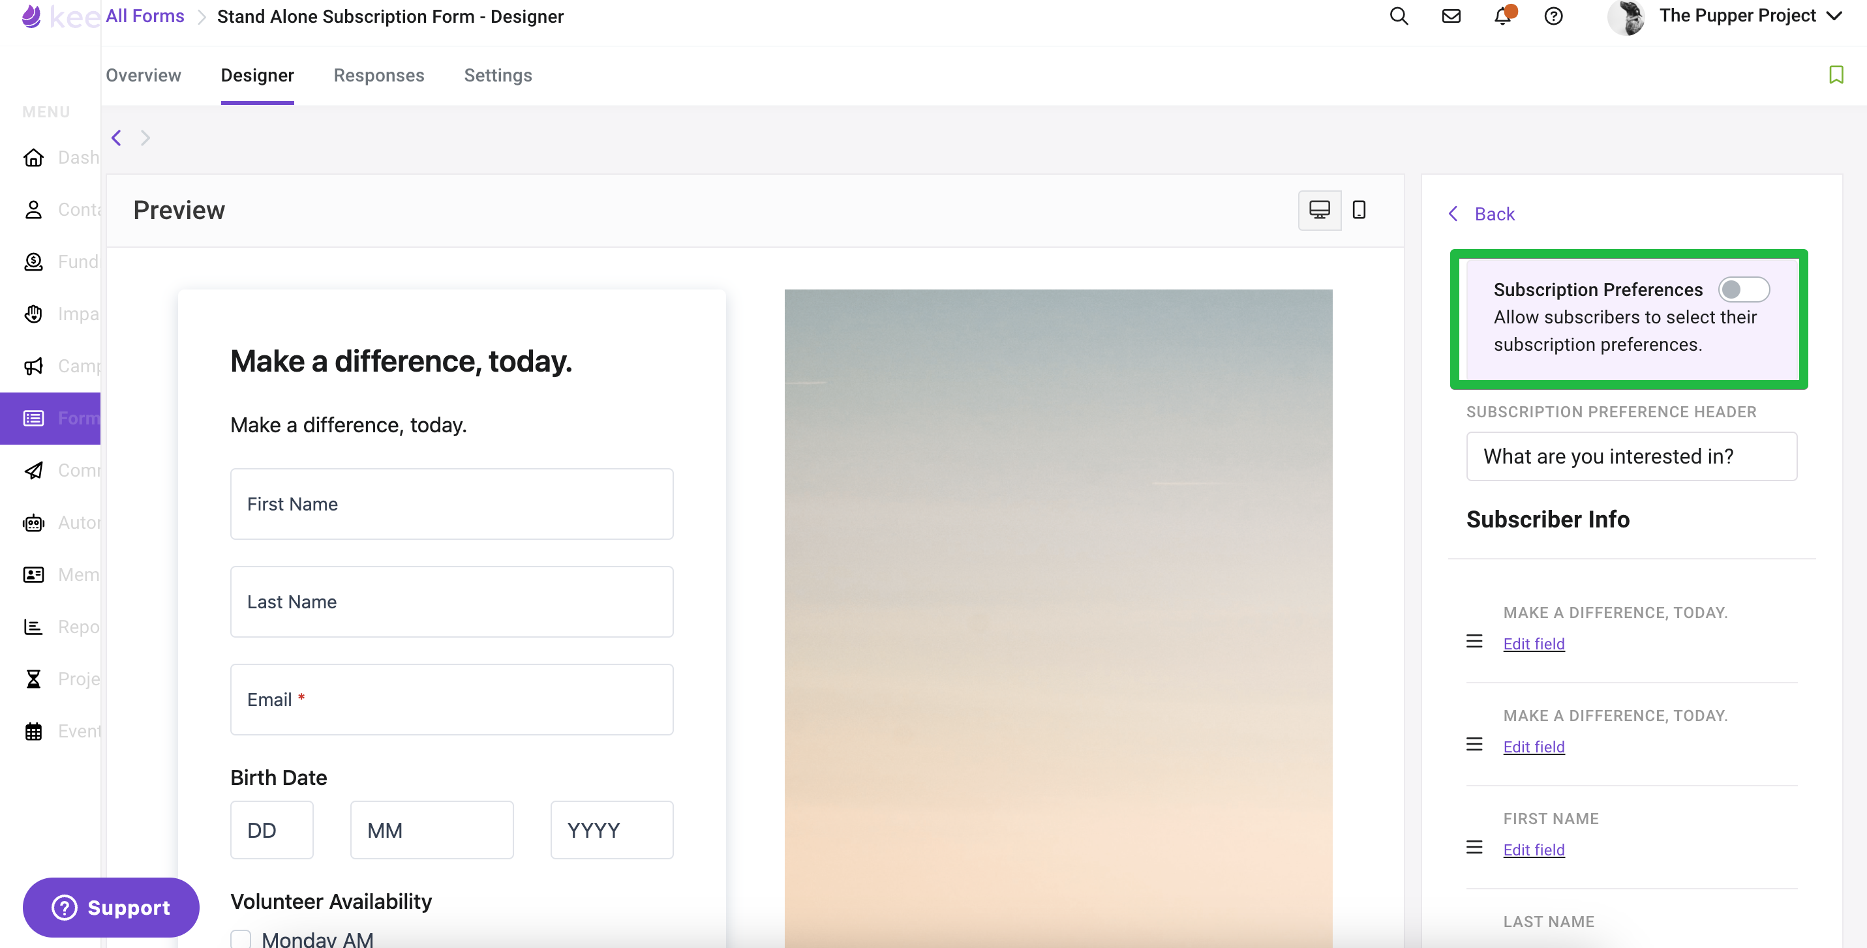This screenshot has height=948, width=1867.
Task: Grab drag handle for First Name field
Action: 1474,846
